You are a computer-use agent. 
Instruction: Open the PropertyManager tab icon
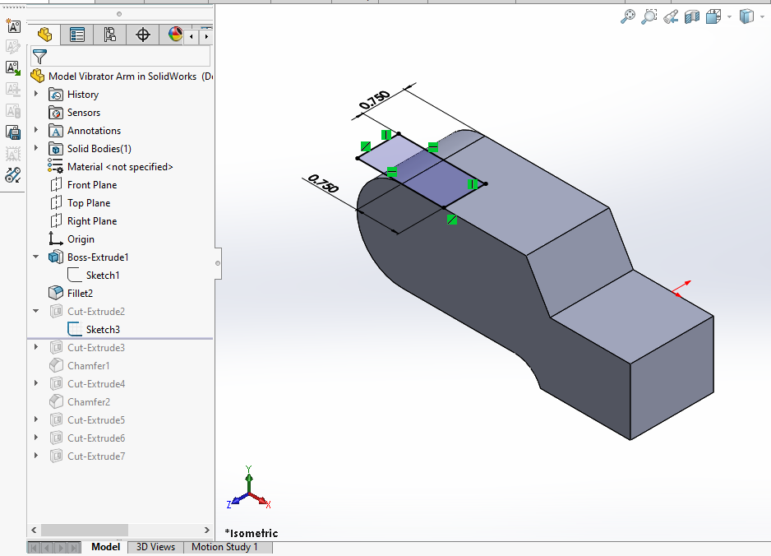pyautogui.click(x=77, y=35)
